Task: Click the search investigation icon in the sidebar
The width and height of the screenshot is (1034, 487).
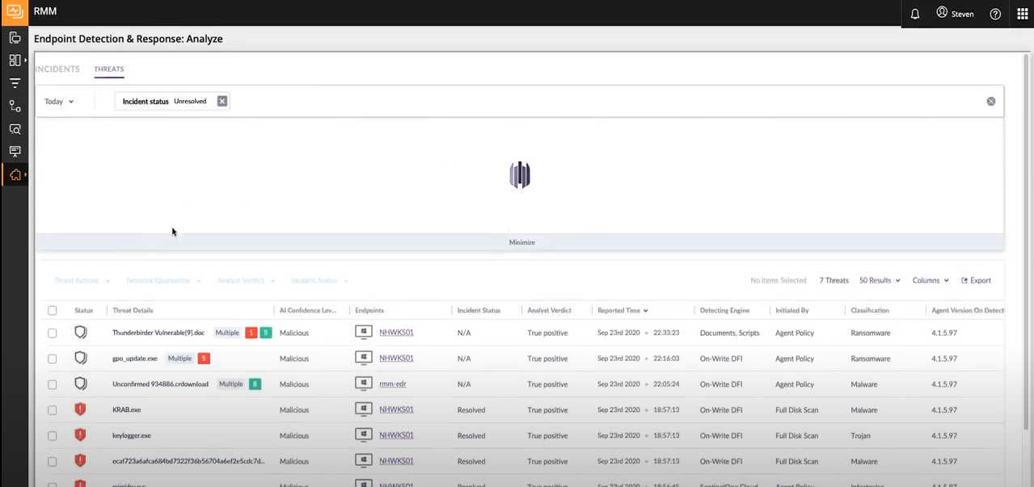Action: click(x=15, y=129)
